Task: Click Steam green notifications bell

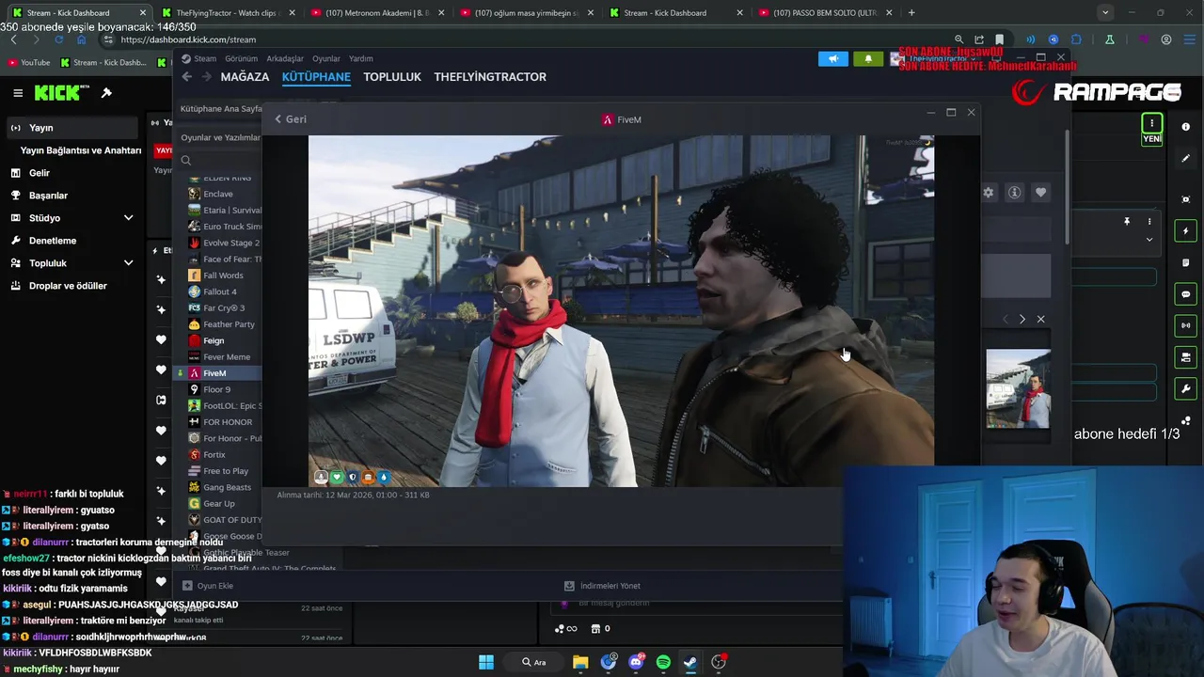Action: pos(868,58)
